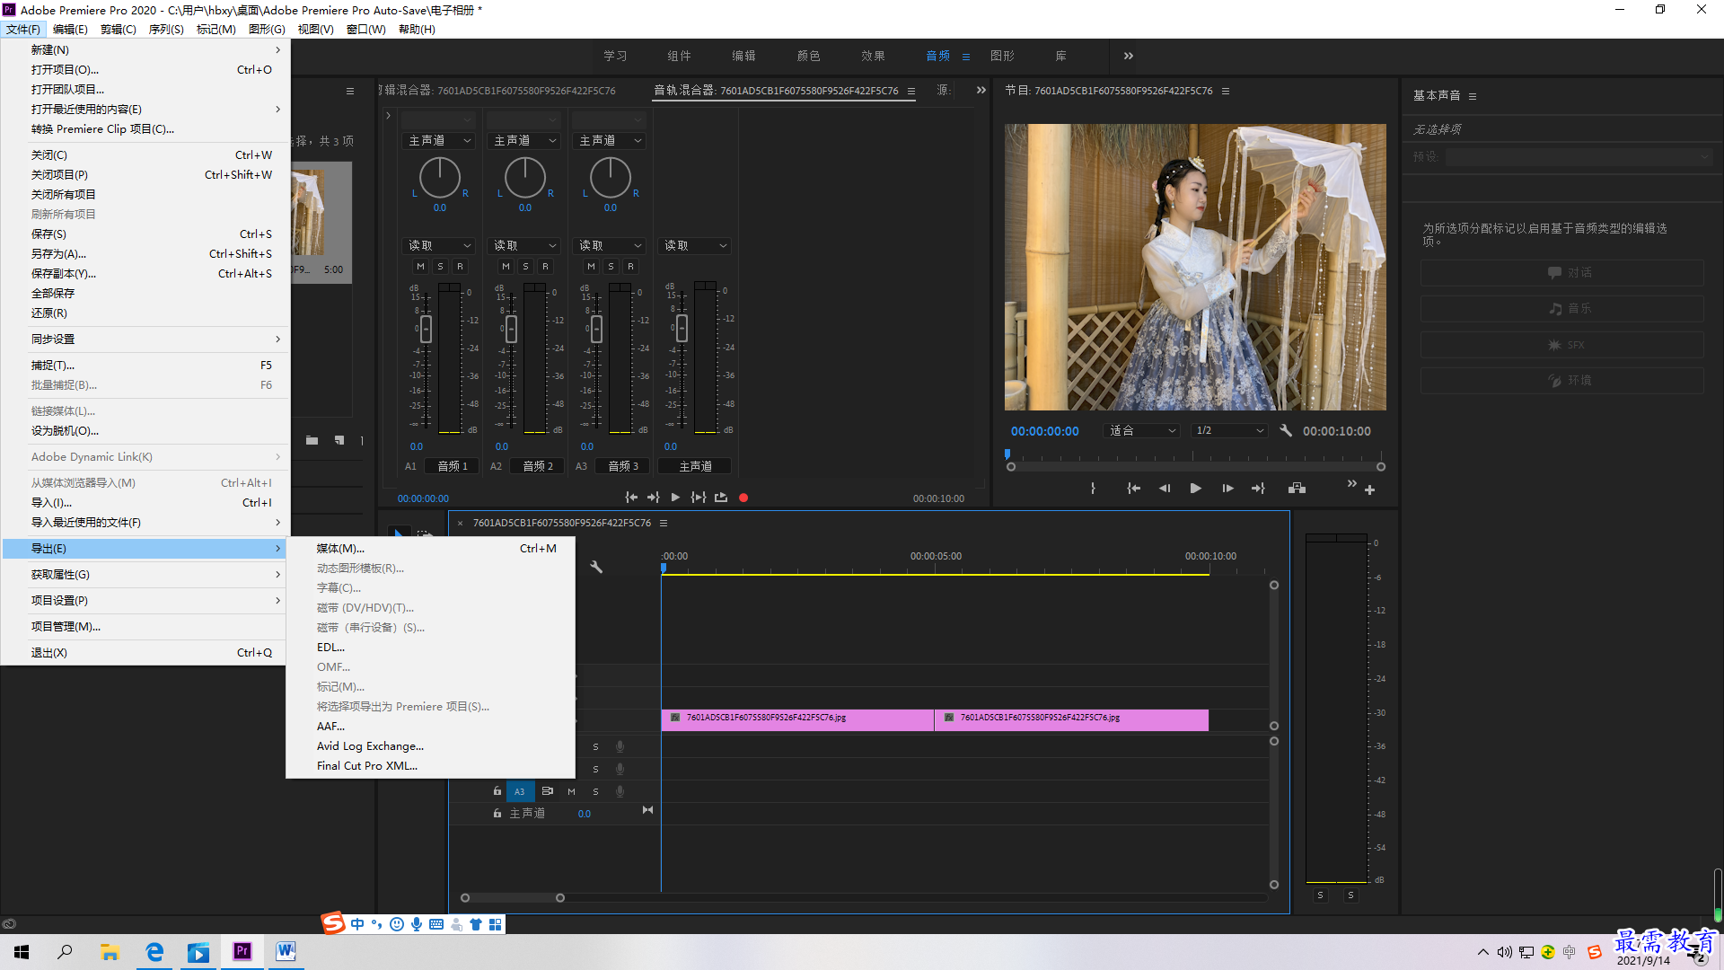Open the 1/2 playback resolution dropdown
This screenshot has height=970, width=1724.
pyautogui.click(x=1228, y=431)
